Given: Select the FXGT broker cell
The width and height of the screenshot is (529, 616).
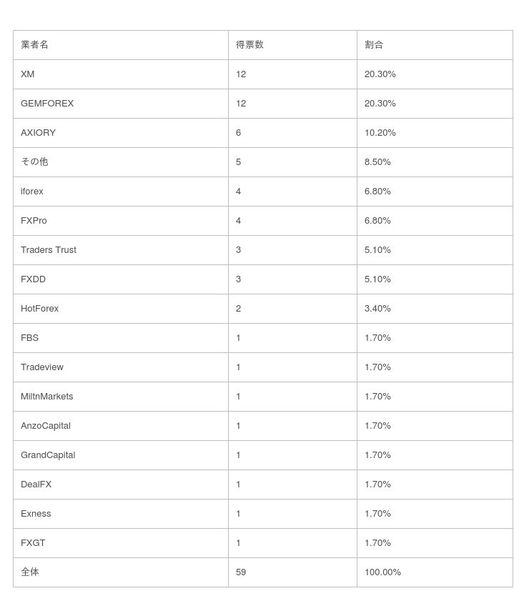Looking at the screenshot, I should click(x=33, y=542).
